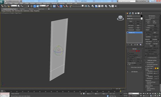Open the Modifiers menu
161x97 pixels.
tap(33, 3)
